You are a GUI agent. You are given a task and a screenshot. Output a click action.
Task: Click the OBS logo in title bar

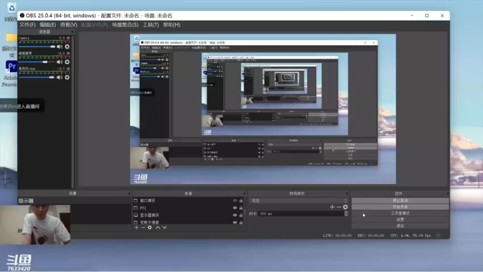22,16
